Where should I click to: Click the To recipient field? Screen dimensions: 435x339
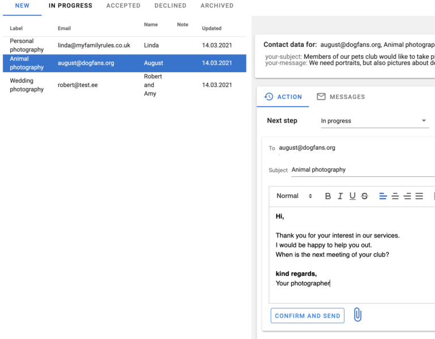[x=307, y=148]
